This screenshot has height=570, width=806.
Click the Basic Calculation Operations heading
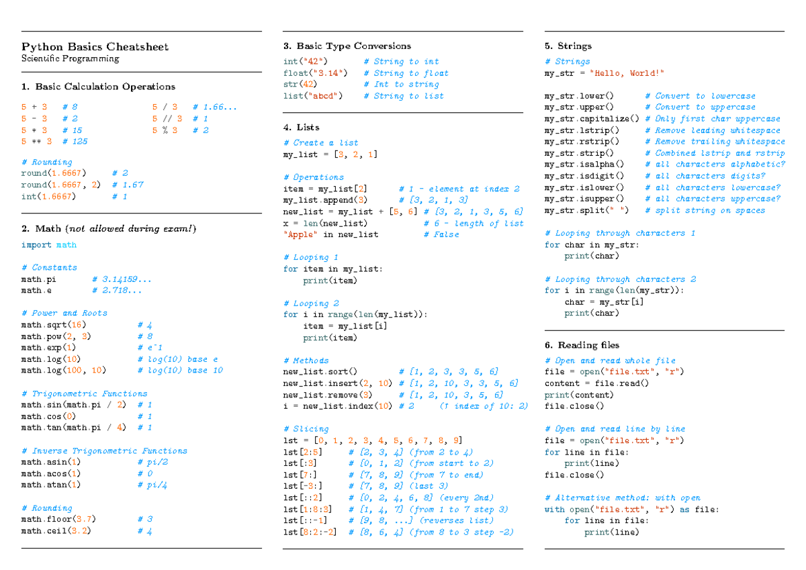pos(98,87)
